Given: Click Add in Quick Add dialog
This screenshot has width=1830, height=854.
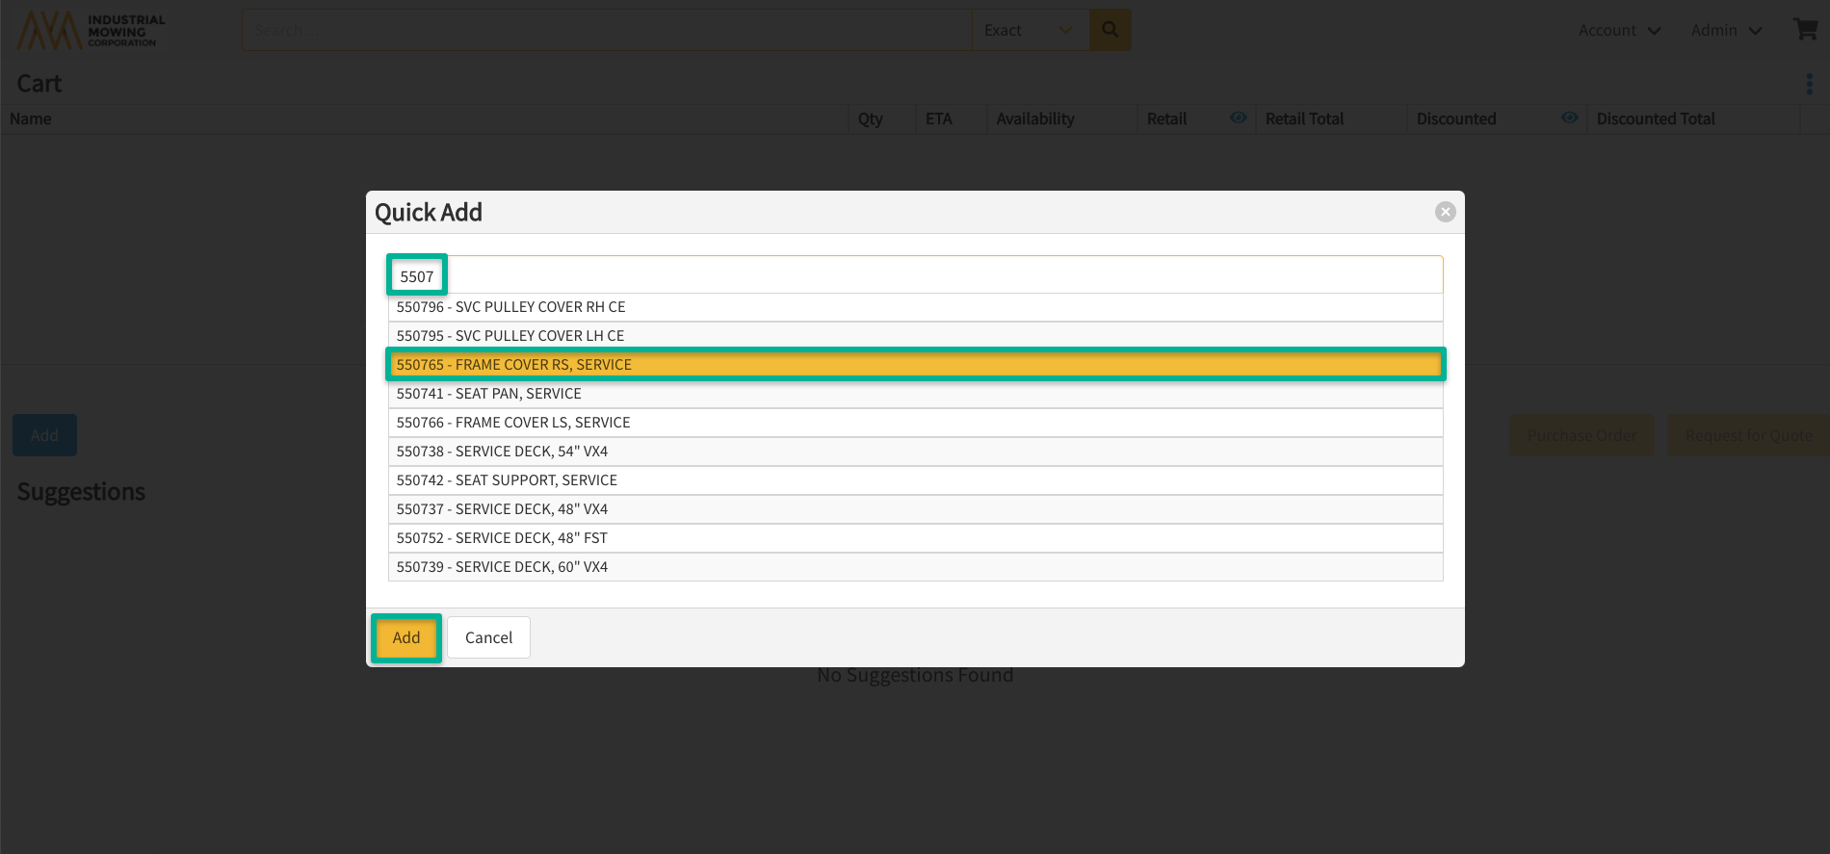Looking at the screenshot, I should 406,637.
